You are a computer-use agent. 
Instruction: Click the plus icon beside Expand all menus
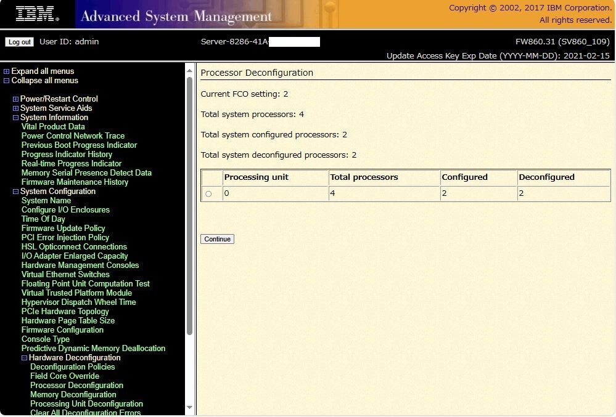[x=6, y=71]
